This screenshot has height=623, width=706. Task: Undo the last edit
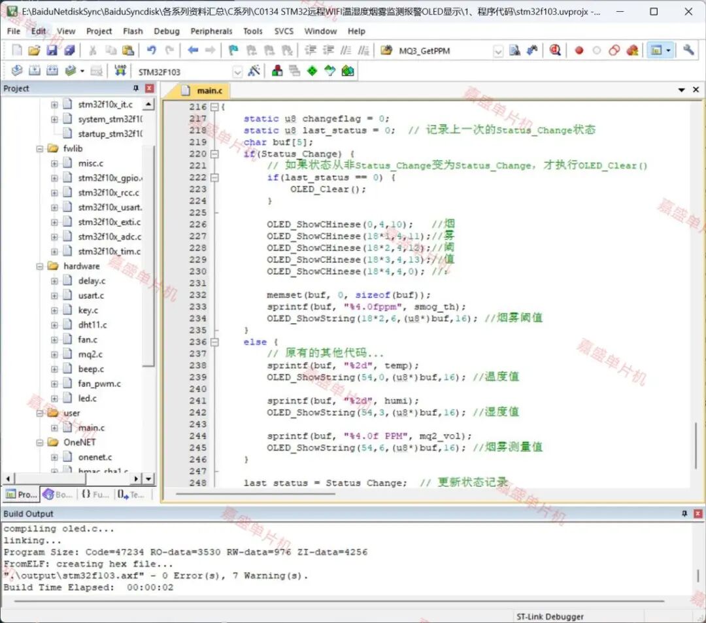coord(151,50)
